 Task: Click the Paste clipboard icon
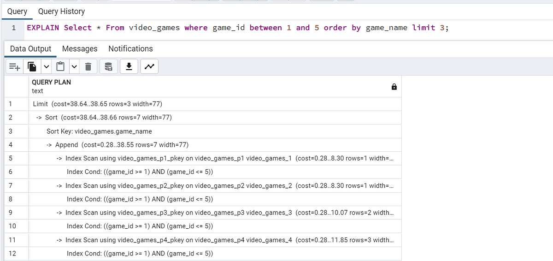(x=60, y=67)
